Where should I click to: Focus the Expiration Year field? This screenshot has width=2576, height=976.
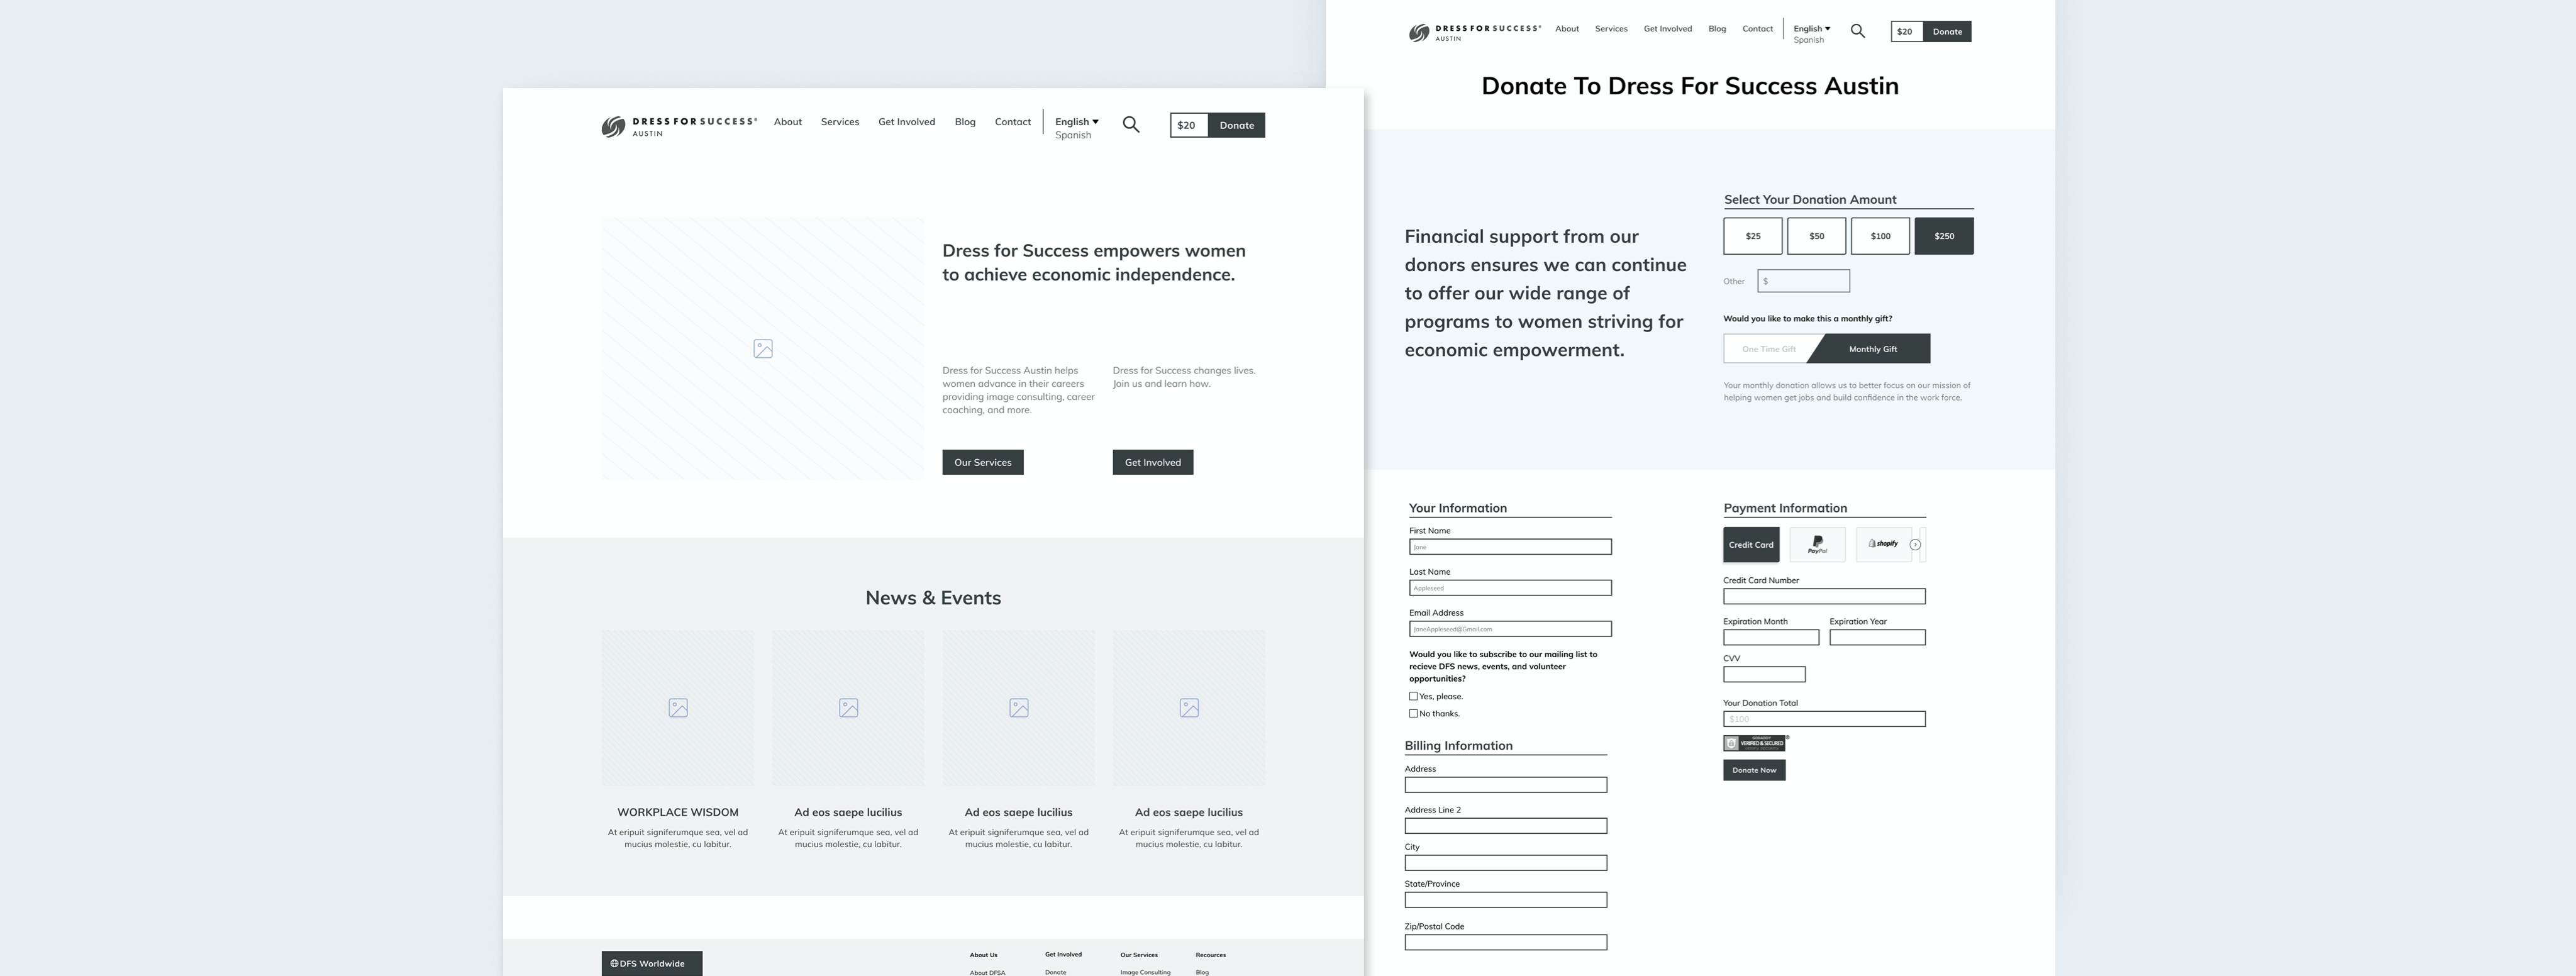pyautogui.click(x=1877, y=638)
